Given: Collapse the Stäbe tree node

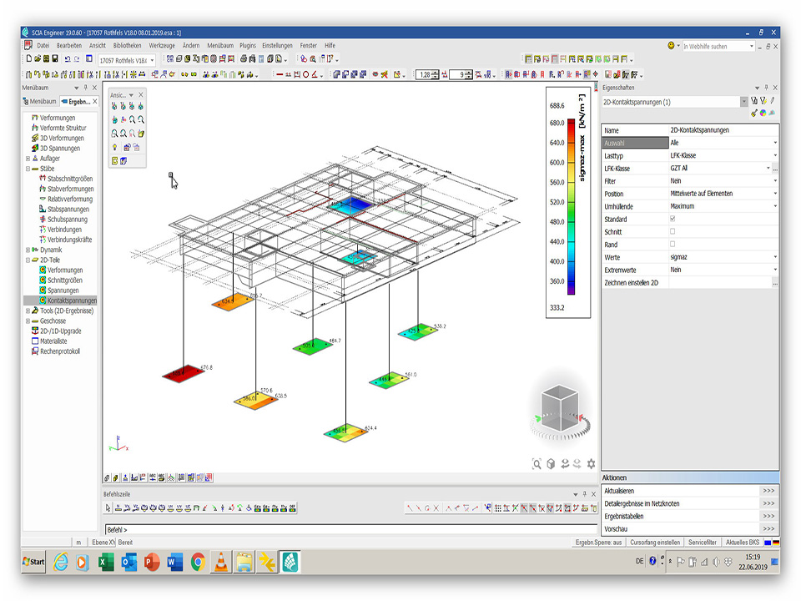Looking at the screenshot, I should tap(28, 169).
